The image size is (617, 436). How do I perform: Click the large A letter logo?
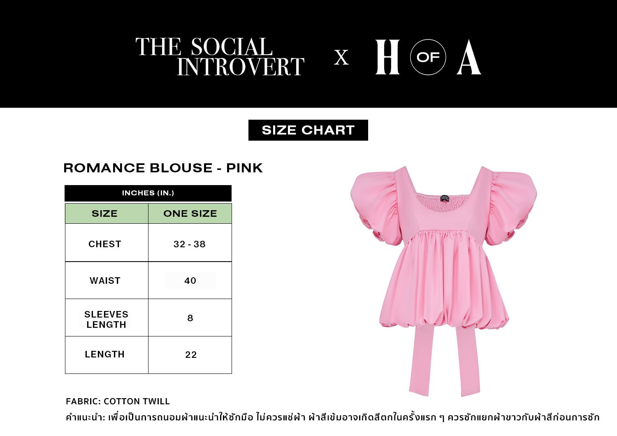coord(469,58)
